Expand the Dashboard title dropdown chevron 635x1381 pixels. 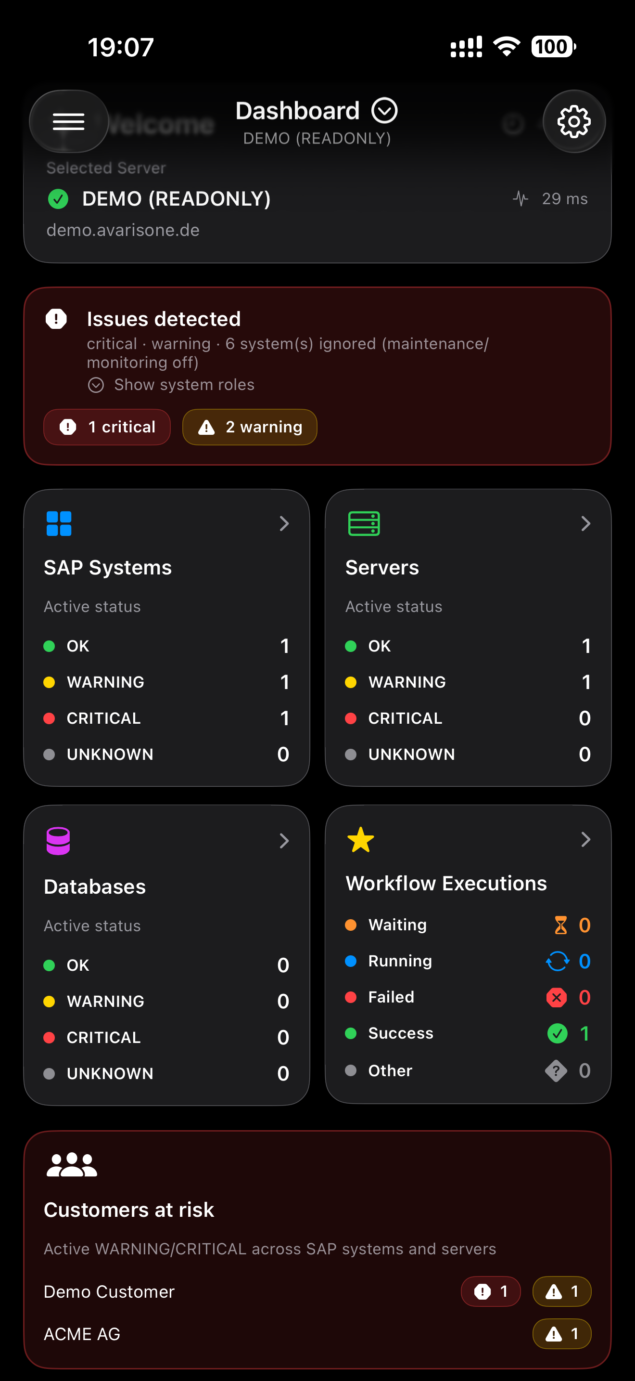coord(384,111)
